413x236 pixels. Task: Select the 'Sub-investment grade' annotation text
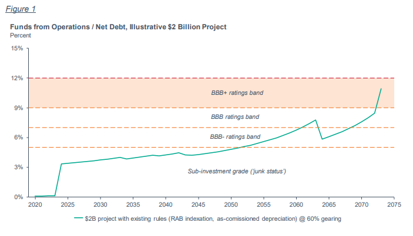[x=237, y=171]
